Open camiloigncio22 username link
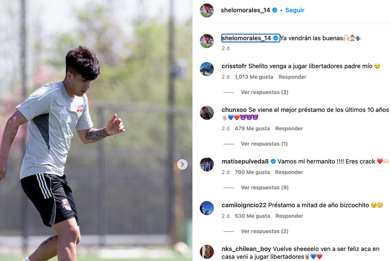The image size is (391, 261). (244, 205)
